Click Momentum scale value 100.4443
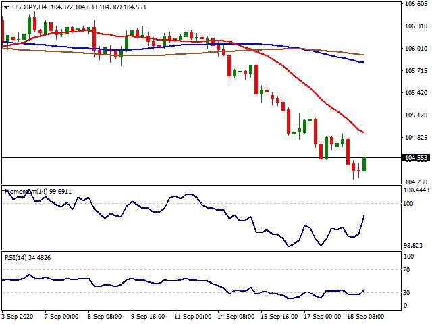 [416, 190]
